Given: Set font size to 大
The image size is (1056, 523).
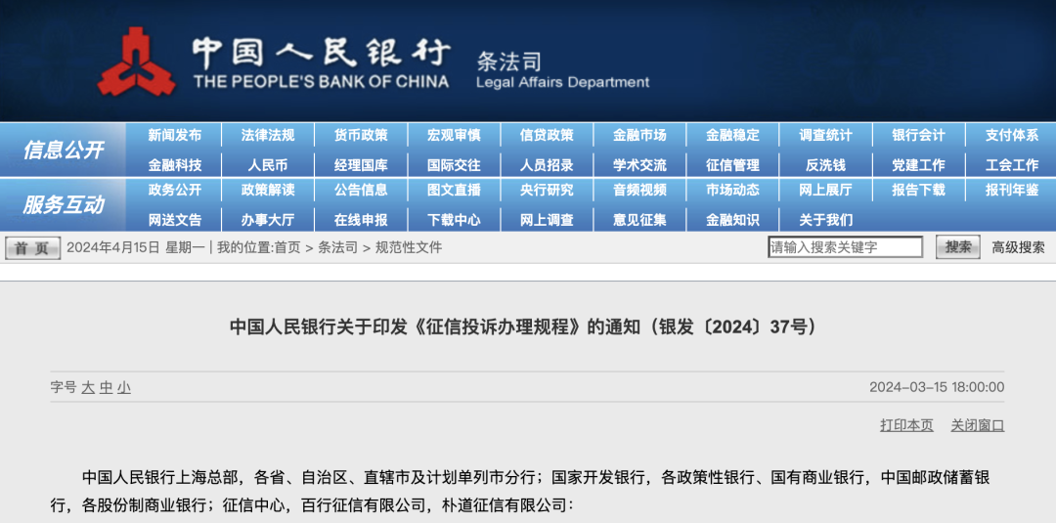Looking at the screenshot, I should [88, 388].
